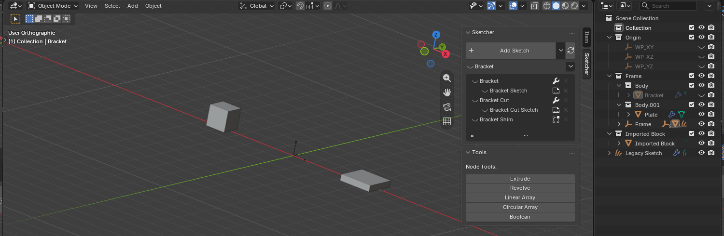Open the pivot point dropdown
Image resolution: width=724 pixels, height=236 pixels.
[286, 6]
